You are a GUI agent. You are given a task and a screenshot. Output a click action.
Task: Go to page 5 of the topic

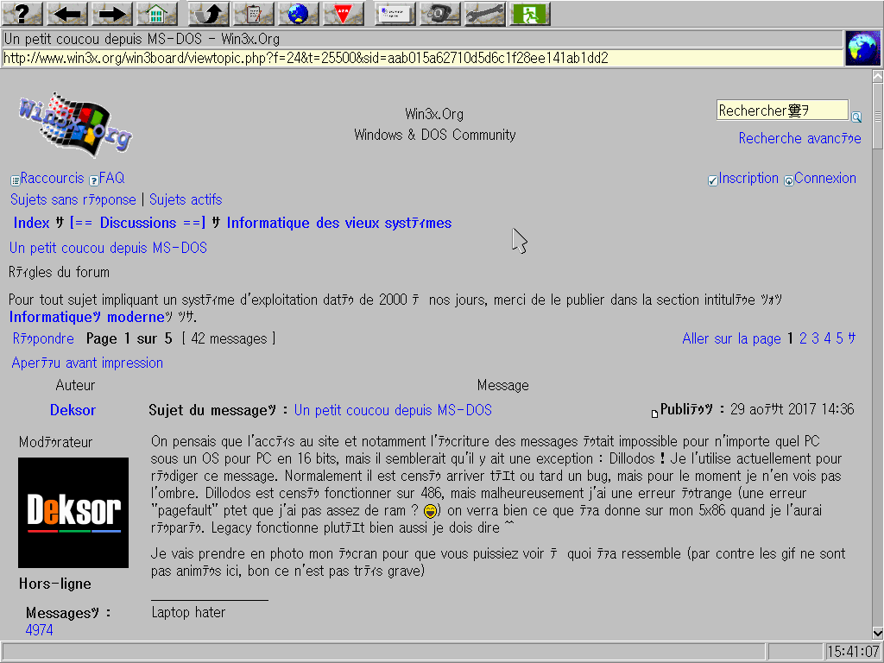coord(839,338)
